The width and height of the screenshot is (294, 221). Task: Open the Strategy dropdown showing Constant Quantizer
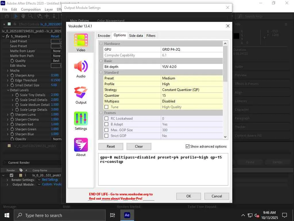click(192, 90)
